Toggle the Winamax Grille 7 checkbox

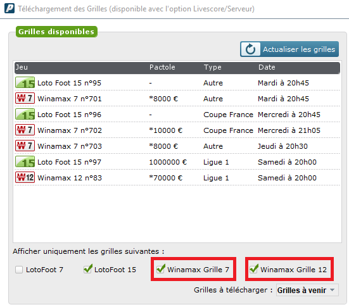[x=161, y=269]
